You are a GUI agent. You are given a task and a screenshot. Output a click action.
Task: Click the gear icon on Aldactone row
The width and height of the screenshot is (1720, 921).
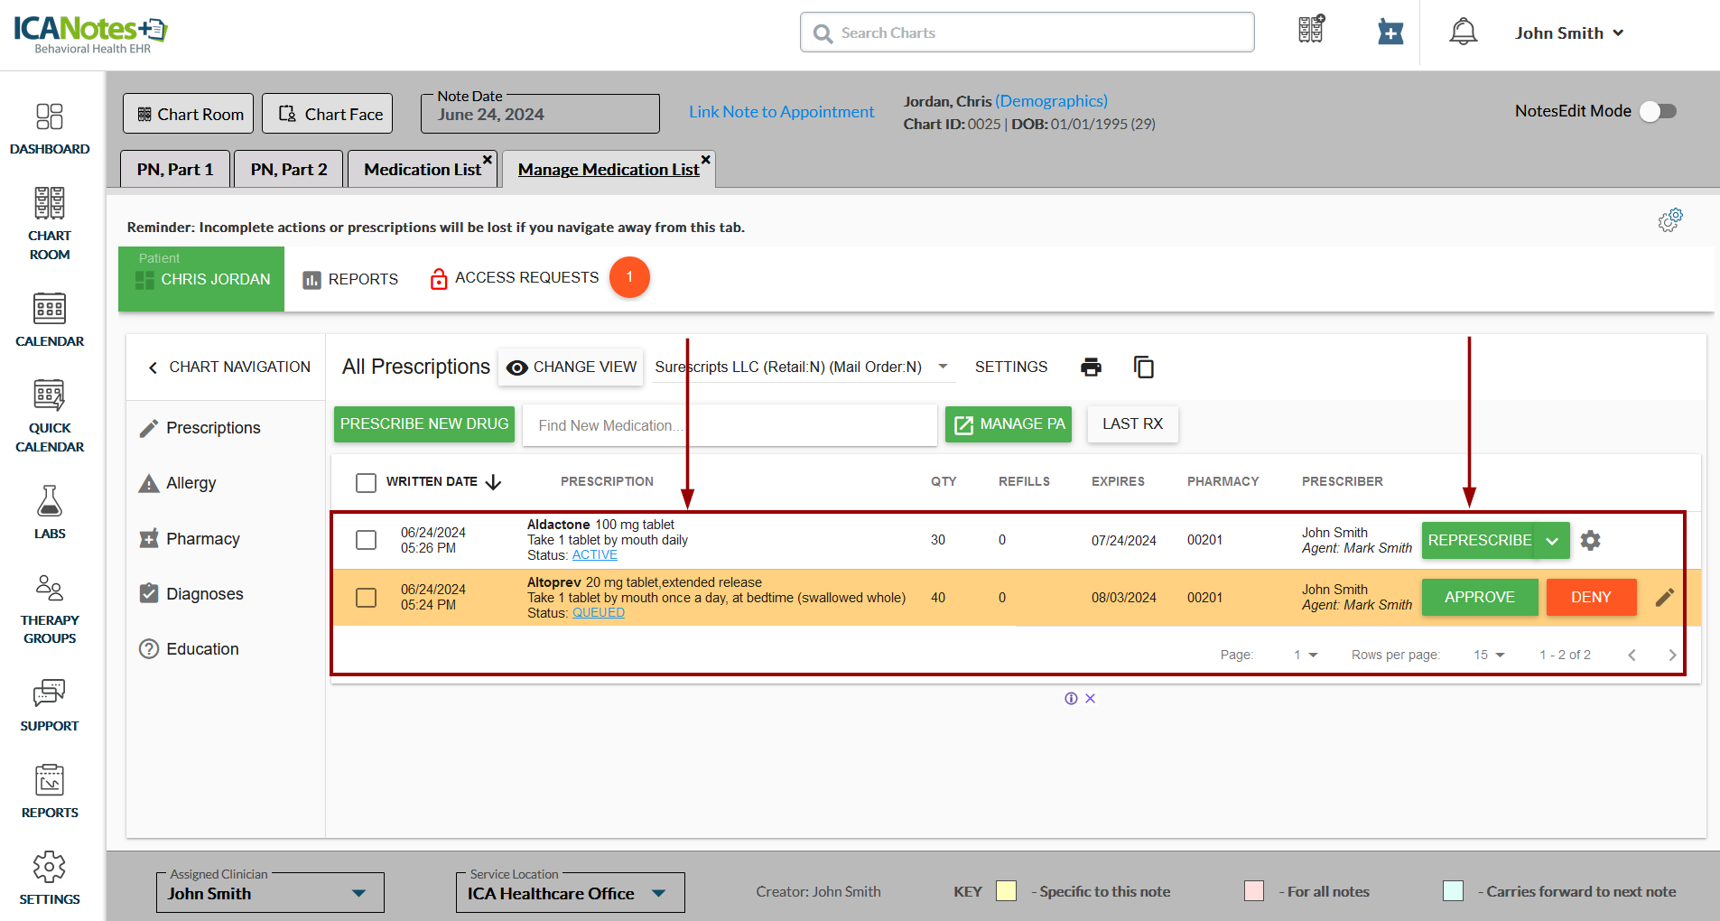click(x=1590, y=540)
